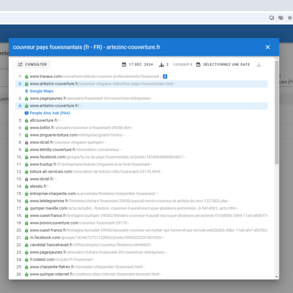Click the blue badge after the travaux.com result
Viewport: 293px width, 293px height.
pos(165,76)
